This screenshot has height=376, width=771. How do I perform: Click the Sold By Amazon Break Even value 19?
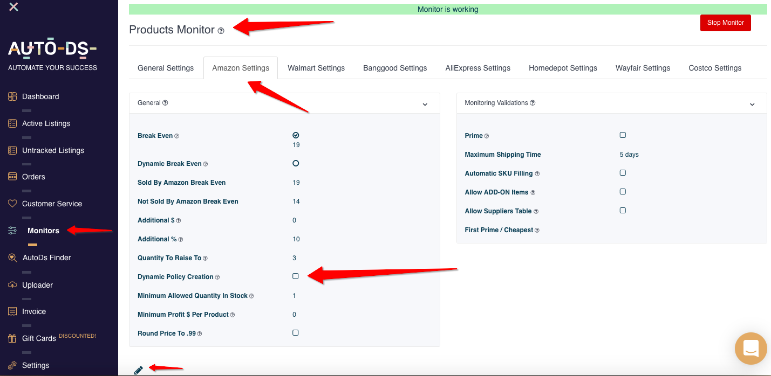coord(296,183)
